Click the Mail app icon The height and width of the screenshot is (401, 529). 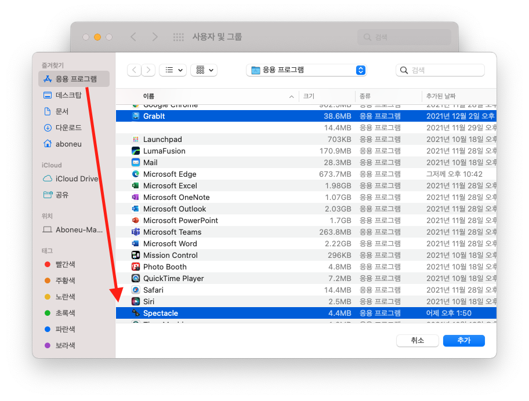point(136,162)
